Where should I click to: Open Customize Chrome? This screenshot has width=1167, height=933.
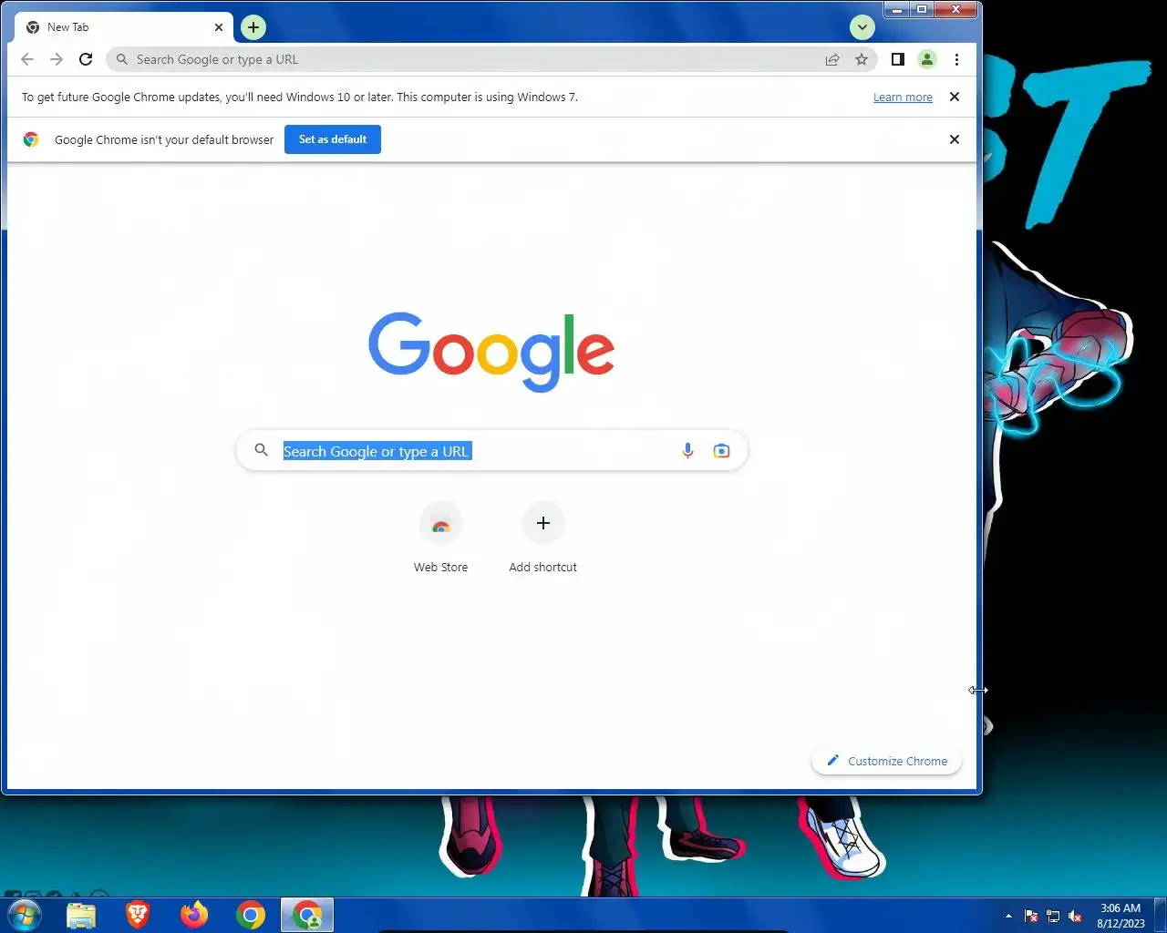tap(886, 761)
